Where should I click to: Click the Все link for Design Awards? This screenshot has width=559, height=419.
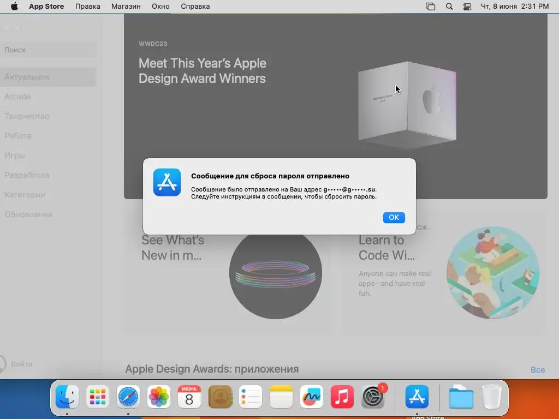tap(538, 370)
